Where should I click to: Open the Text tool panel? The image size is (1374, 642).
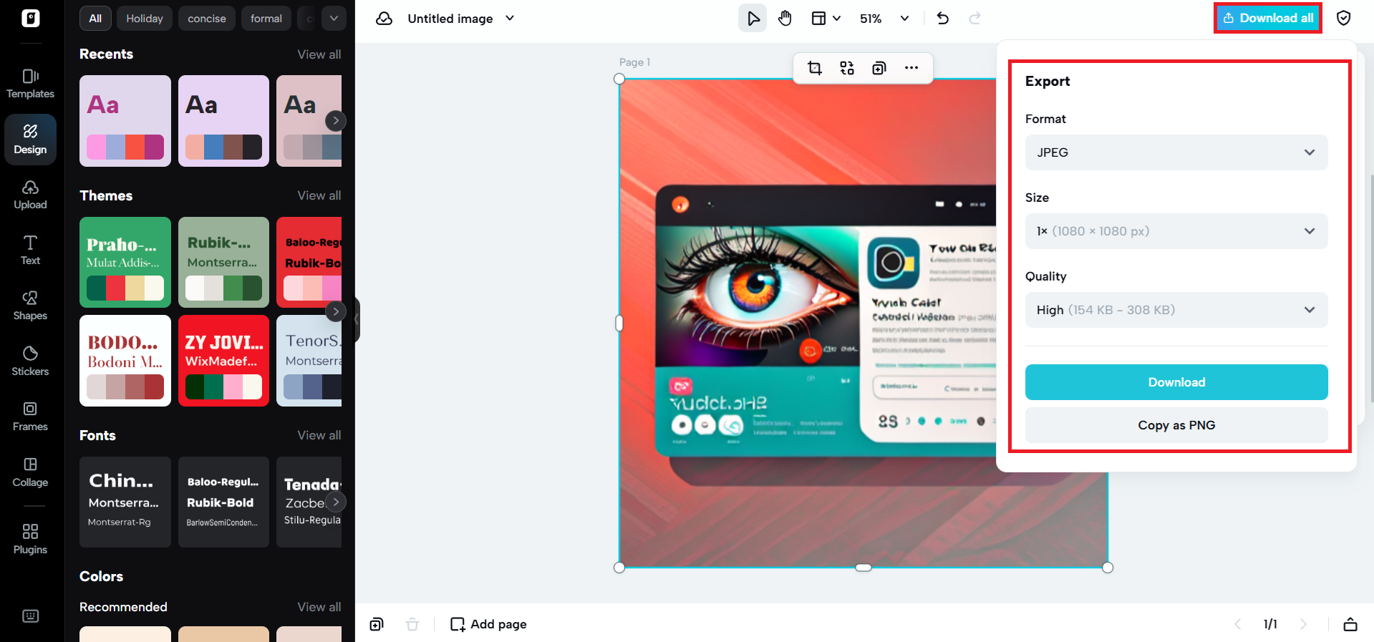pyautogui.click(x=30, y=251)
